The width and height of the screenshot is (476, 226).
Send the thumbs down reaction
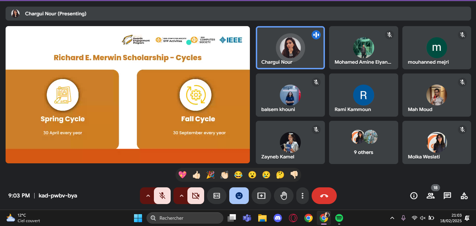pyautogui.click(x=294, y=175)
